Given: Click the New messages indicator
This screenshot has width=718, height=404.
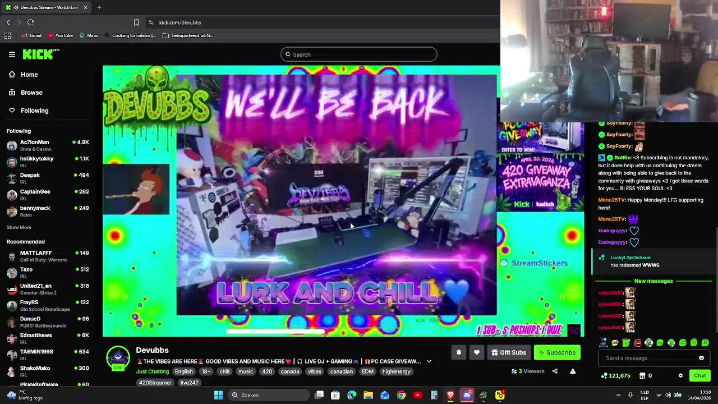Looking at the screenshot, I should [x=653, y=281].
